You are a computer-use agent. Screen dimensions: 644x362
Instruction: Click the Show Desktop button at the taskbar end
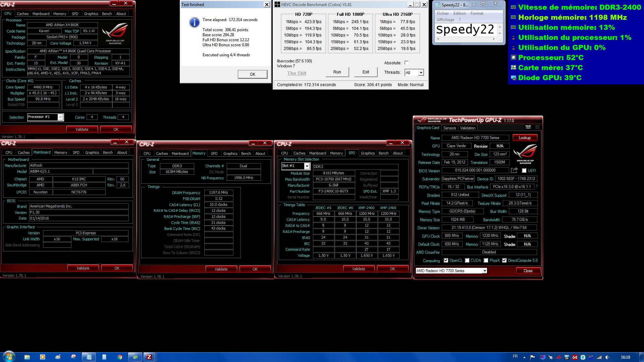[641, 357]
